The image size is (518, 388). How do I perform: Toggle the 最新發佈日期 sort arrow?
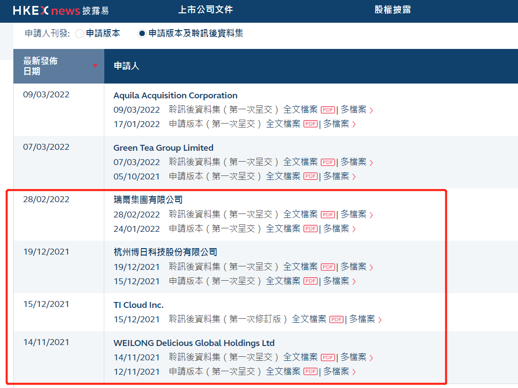click(x=94, y=65)
